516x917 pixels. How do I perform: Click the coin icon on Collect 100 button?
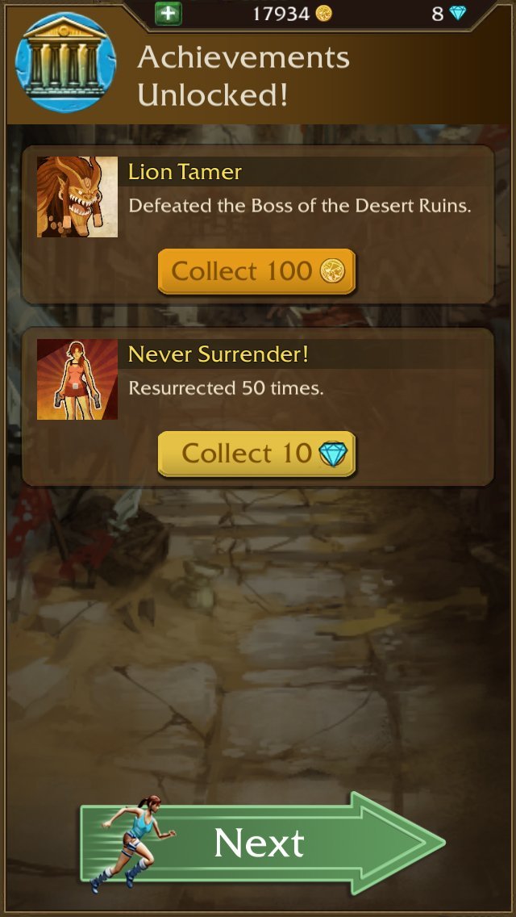pyautogui.click(x=332, y=271)
